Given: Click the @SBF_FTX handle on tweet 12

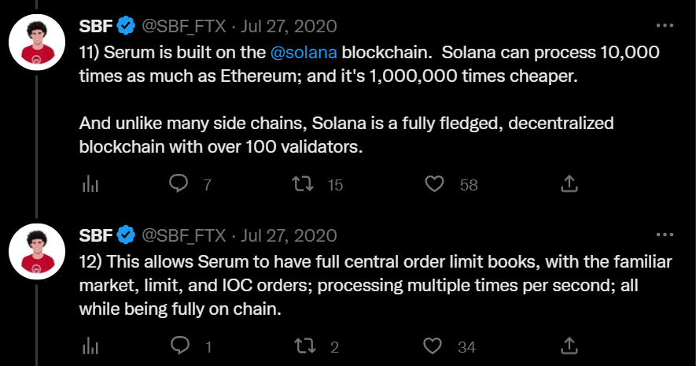Looking at the screenshot, I should tap(184, 235).
